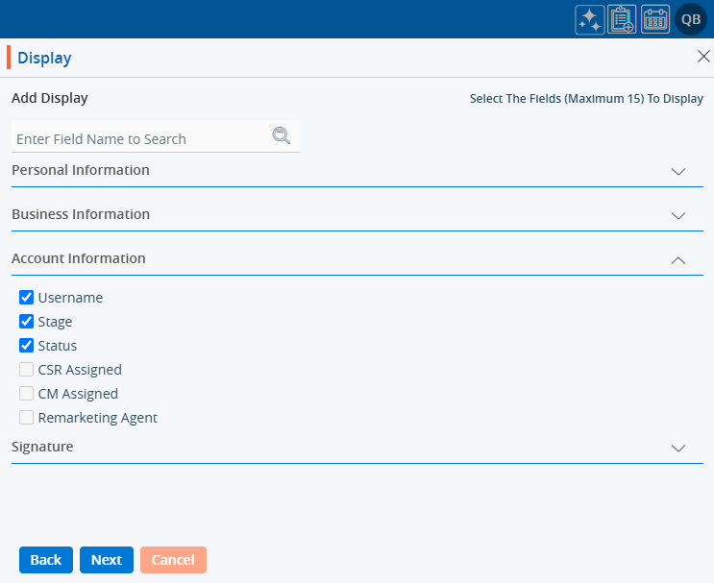The height and width of the screenshot is (583, 714).
Task: Tick the CM Assigned checkbox
Action: [x=27, y=394]
